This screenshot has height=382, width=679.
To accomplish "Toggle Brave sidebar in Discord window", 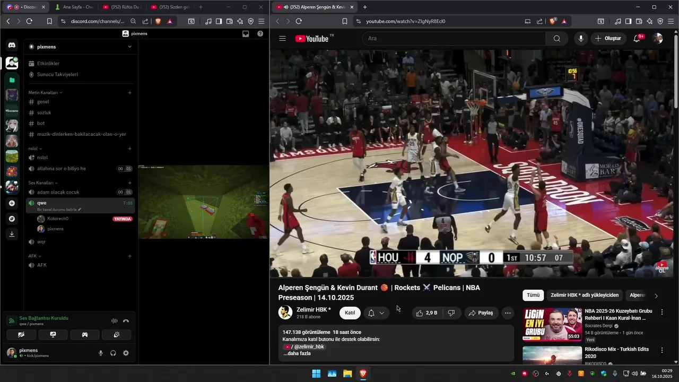I will [x=219, y=21].
